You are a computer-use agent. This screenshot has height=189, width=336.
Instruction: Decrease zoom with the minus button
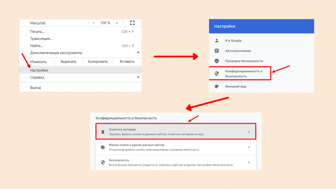coord(94,23)
